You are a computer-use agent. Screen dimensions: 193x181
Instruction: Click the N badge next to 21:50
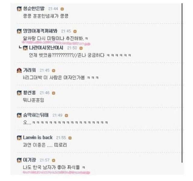coord(81,48)
